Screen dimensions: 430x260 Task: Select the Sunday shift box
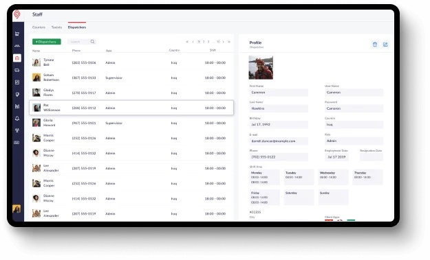333,198
